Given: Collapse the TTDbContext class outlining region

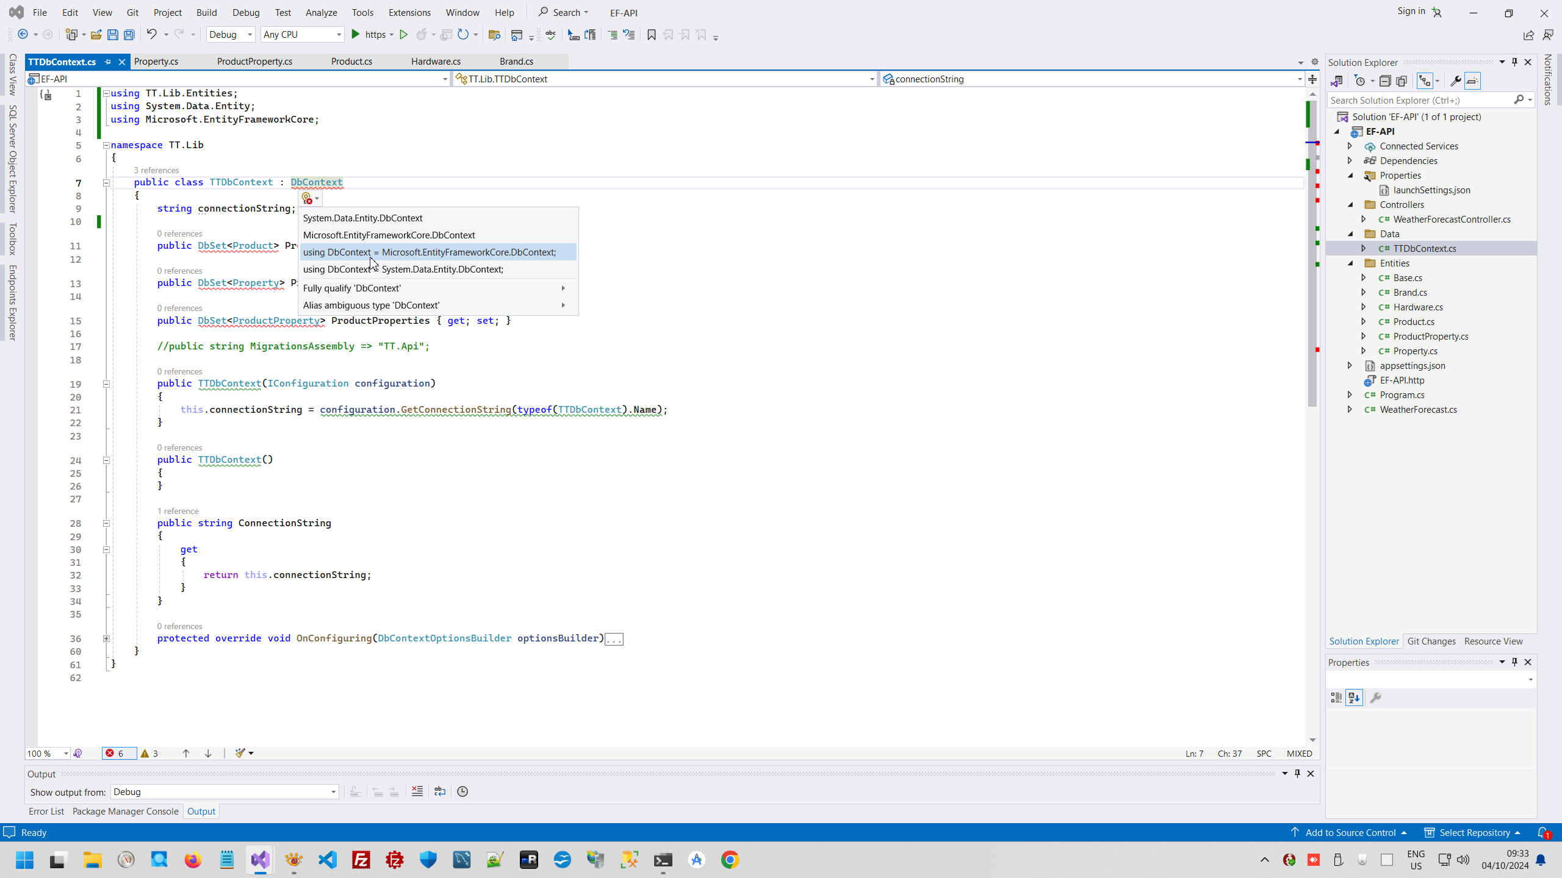Looking at the screenshot, I should [x=106, y=182].
